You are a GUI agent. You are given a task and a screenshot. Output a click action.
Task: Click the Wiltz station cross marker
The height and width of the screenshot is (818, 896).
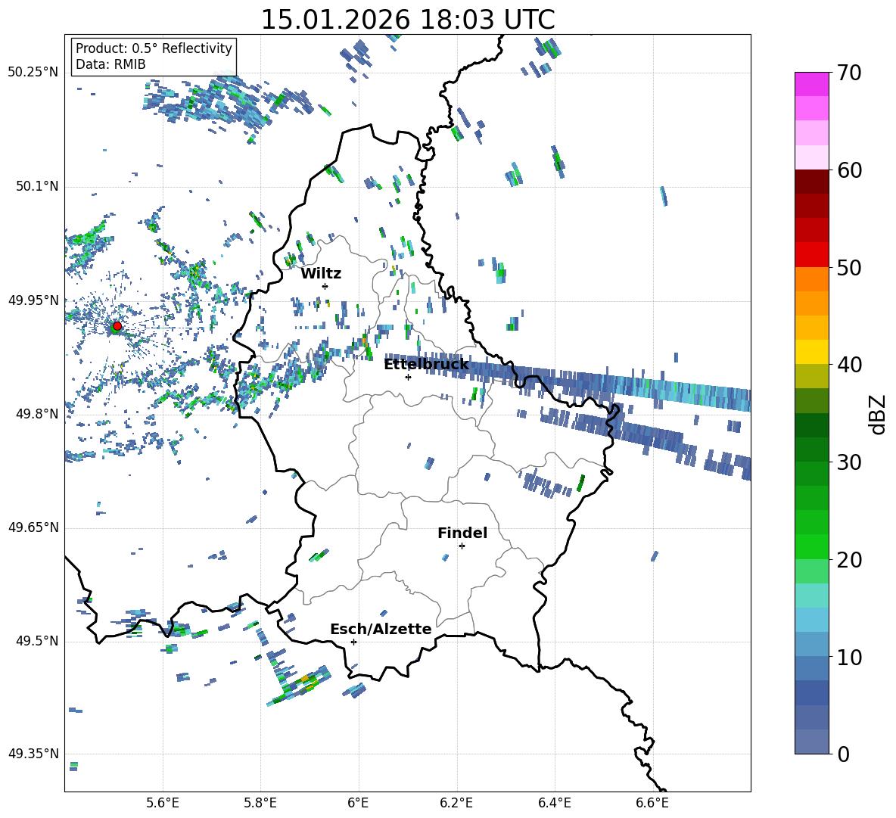click(x=325, y=286)
